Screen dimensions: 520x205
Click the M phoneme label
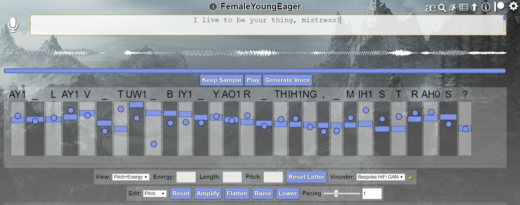tap(350, 94)
